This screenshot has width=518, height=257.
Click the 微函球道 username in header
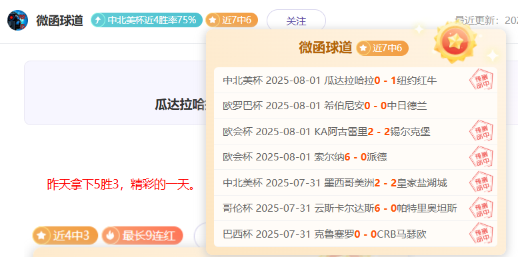(x=59, y=21)
